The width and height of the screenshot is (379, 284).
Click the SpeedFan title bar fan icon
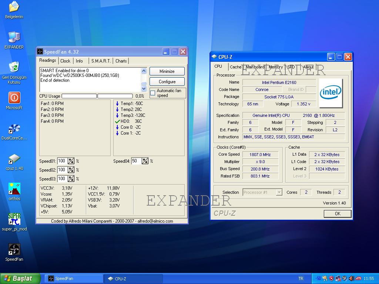[40, 51]
